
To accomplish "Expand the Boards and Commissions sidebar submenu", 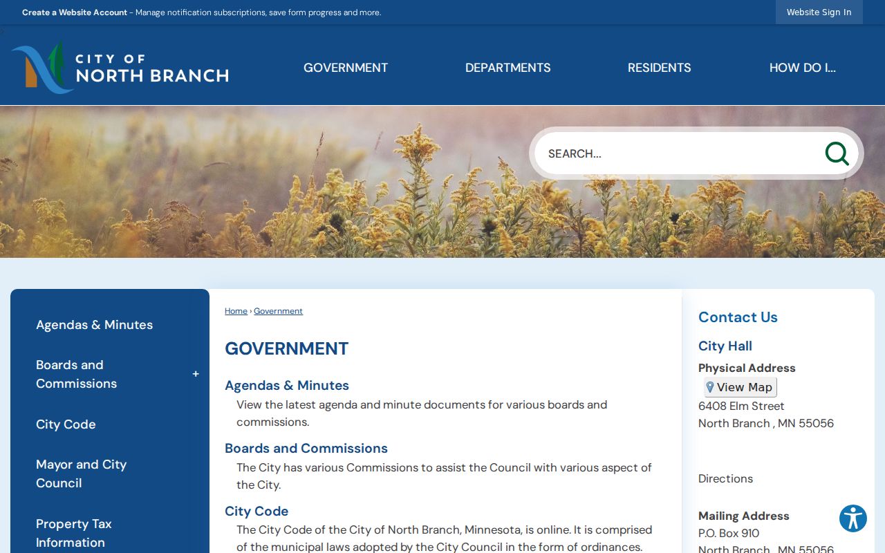I will click(x=196, y=374).
